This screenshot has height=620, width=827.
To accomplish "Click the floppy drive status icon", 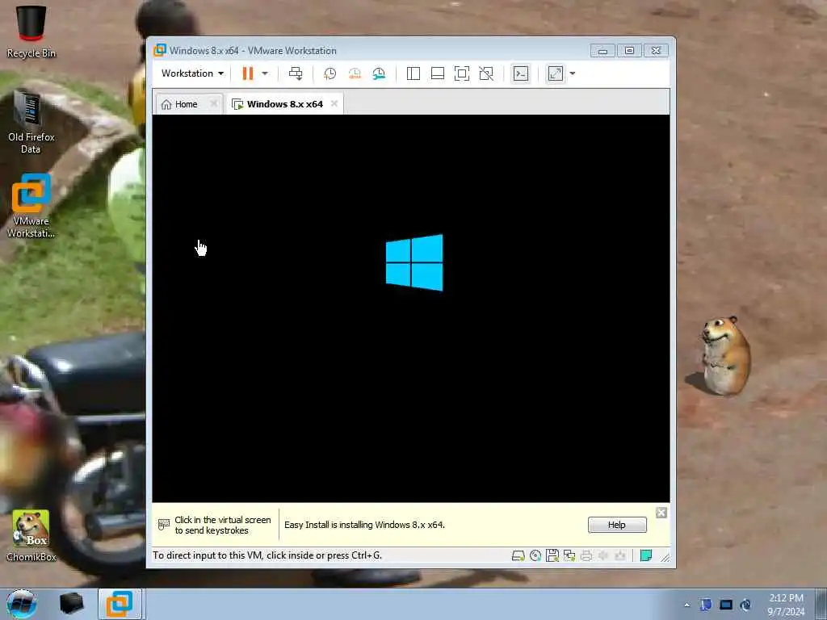I will pyautogui.click(x=552, y=555).
